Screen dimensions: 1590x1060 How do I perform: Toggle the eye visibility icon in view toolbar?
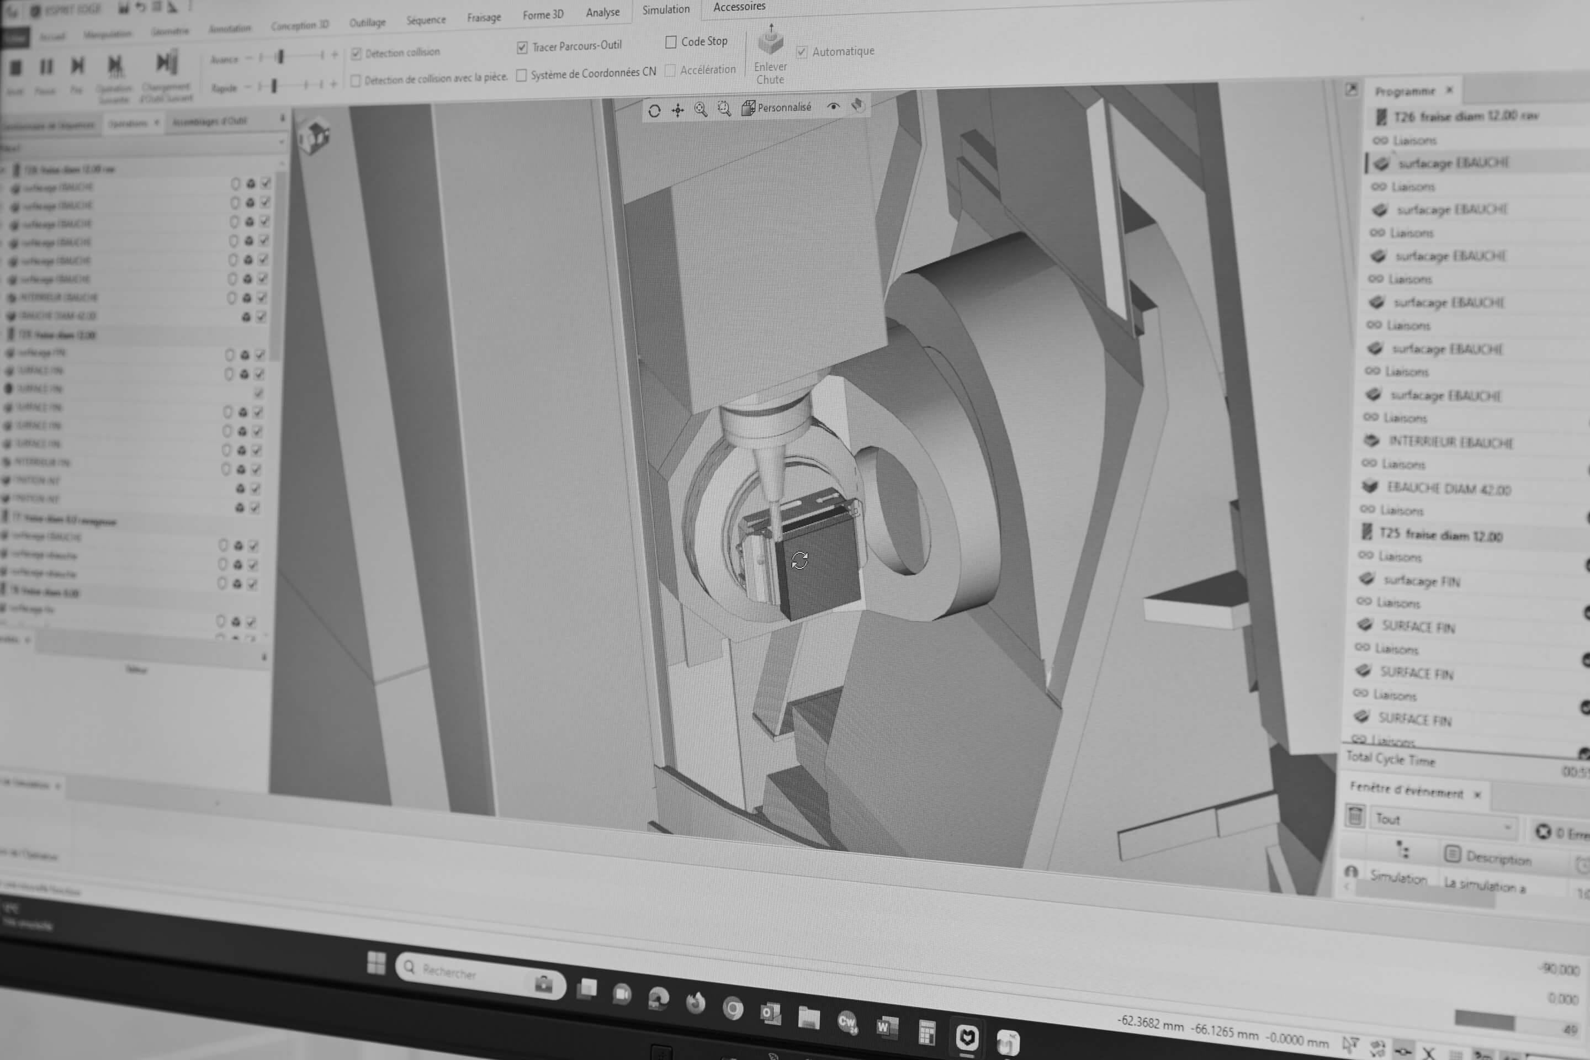coord(834,106)
